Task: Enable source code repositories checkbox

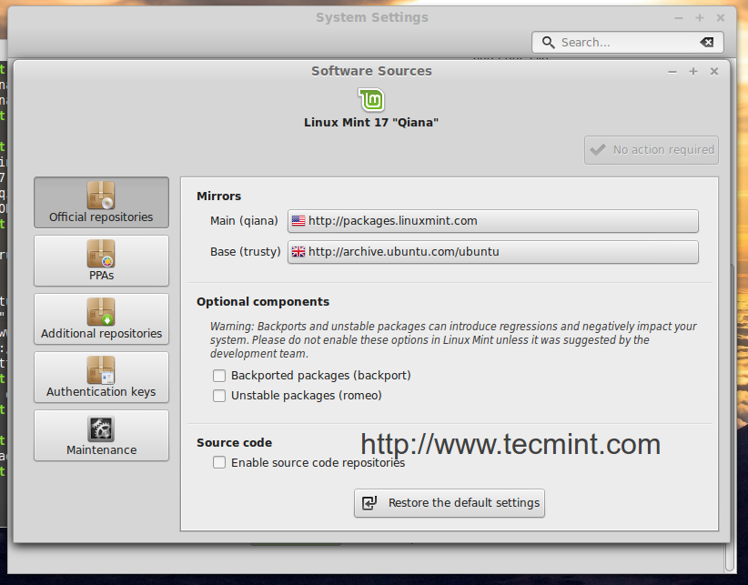Action: 219,462
